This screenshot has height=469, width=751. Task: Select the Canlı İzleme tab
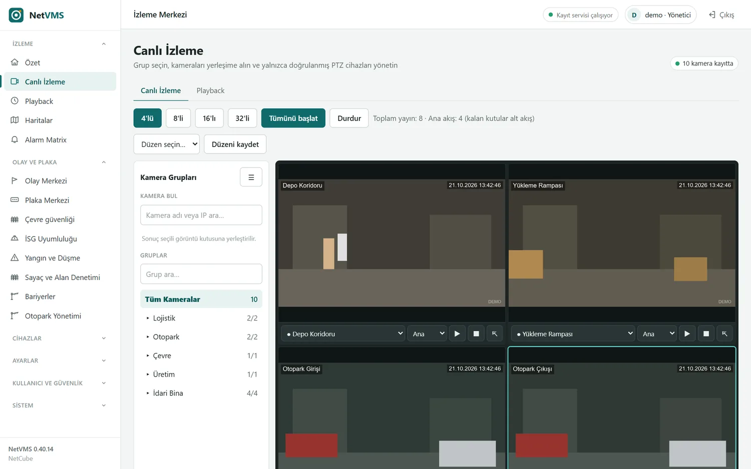[161, 90]
